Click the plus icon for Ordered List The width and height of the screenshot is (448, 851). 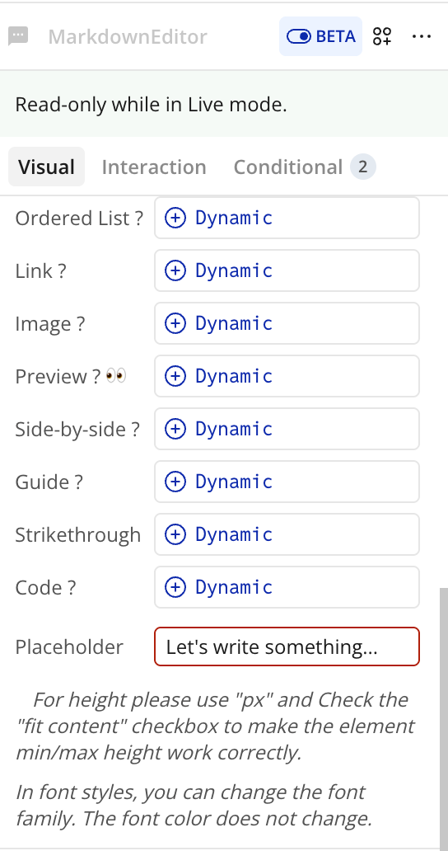175,218
